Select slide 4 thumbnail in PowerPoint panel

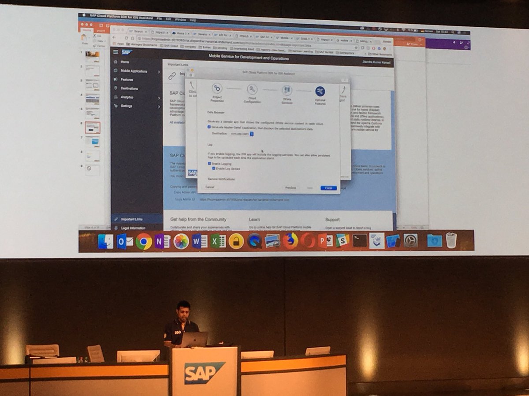(x=93, y=99)
